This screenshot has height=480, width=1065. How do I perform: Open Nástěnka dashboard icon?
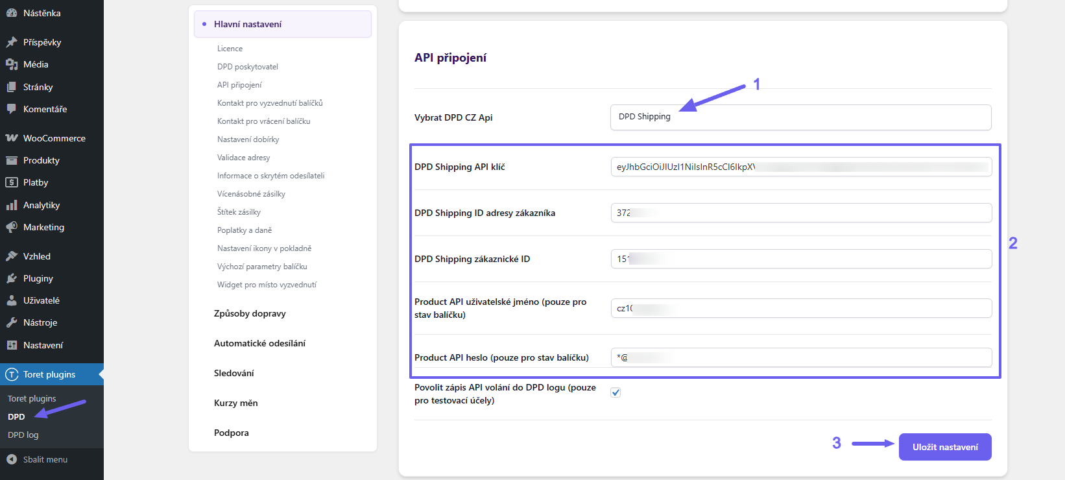pyautogui.click(x=12, y=13)
